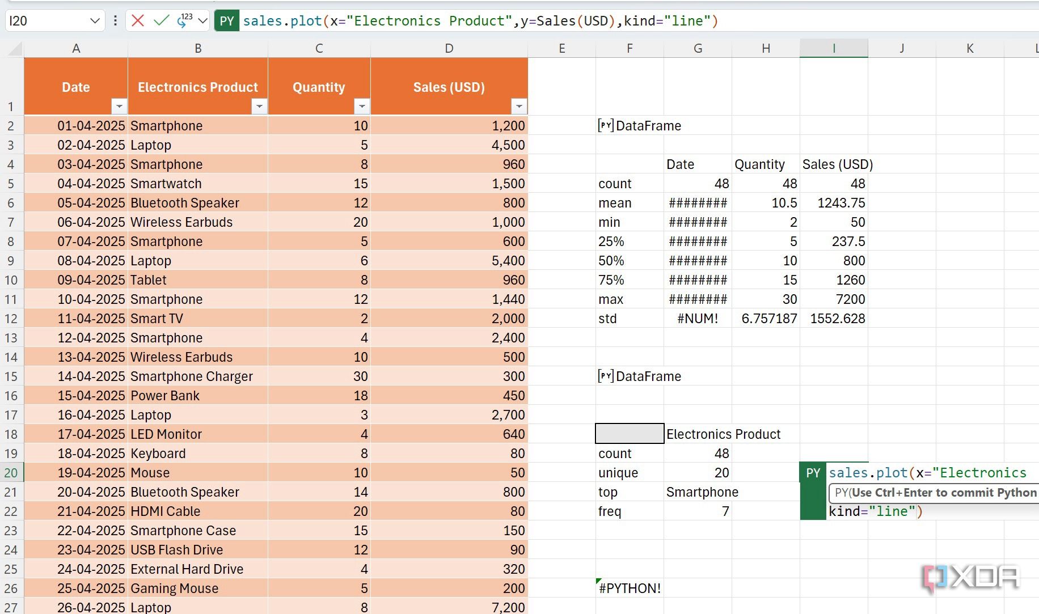Open the Date column filter dropdown
This screenshot has width=1039, height=614.
pos(119,106)
